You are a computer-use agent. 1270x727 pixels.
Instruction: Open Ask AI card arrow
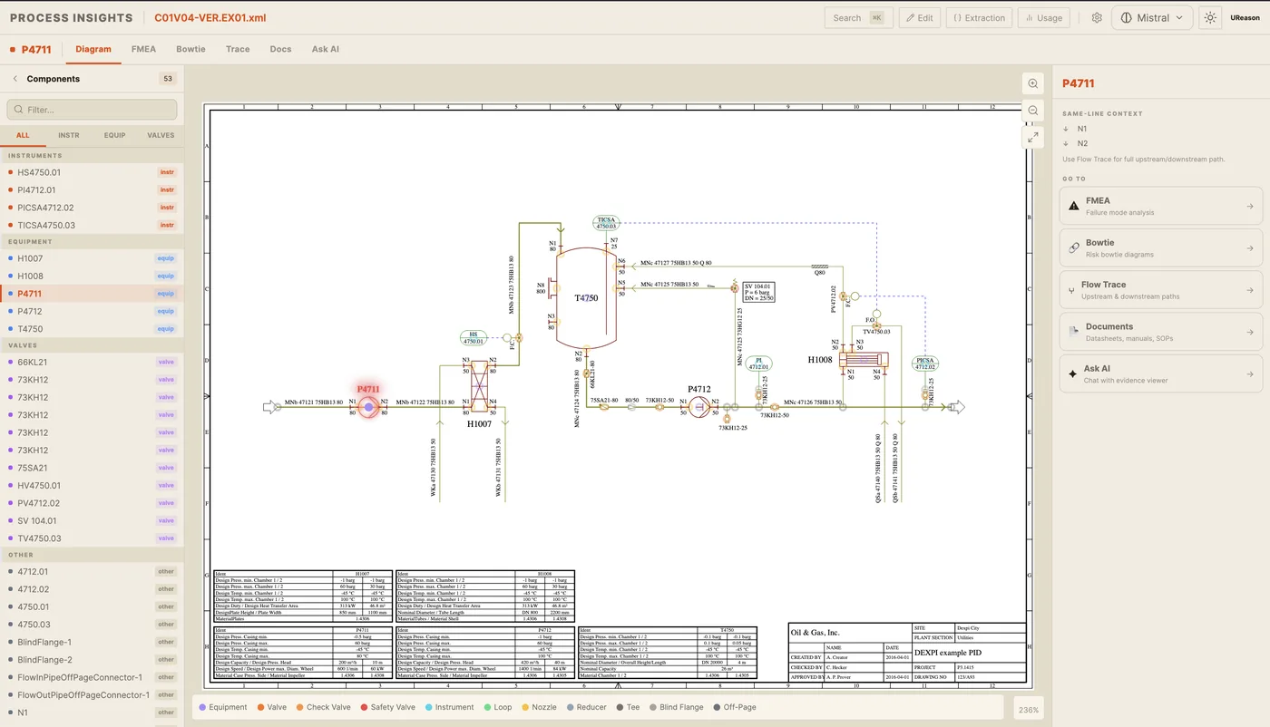[1250, 373]
